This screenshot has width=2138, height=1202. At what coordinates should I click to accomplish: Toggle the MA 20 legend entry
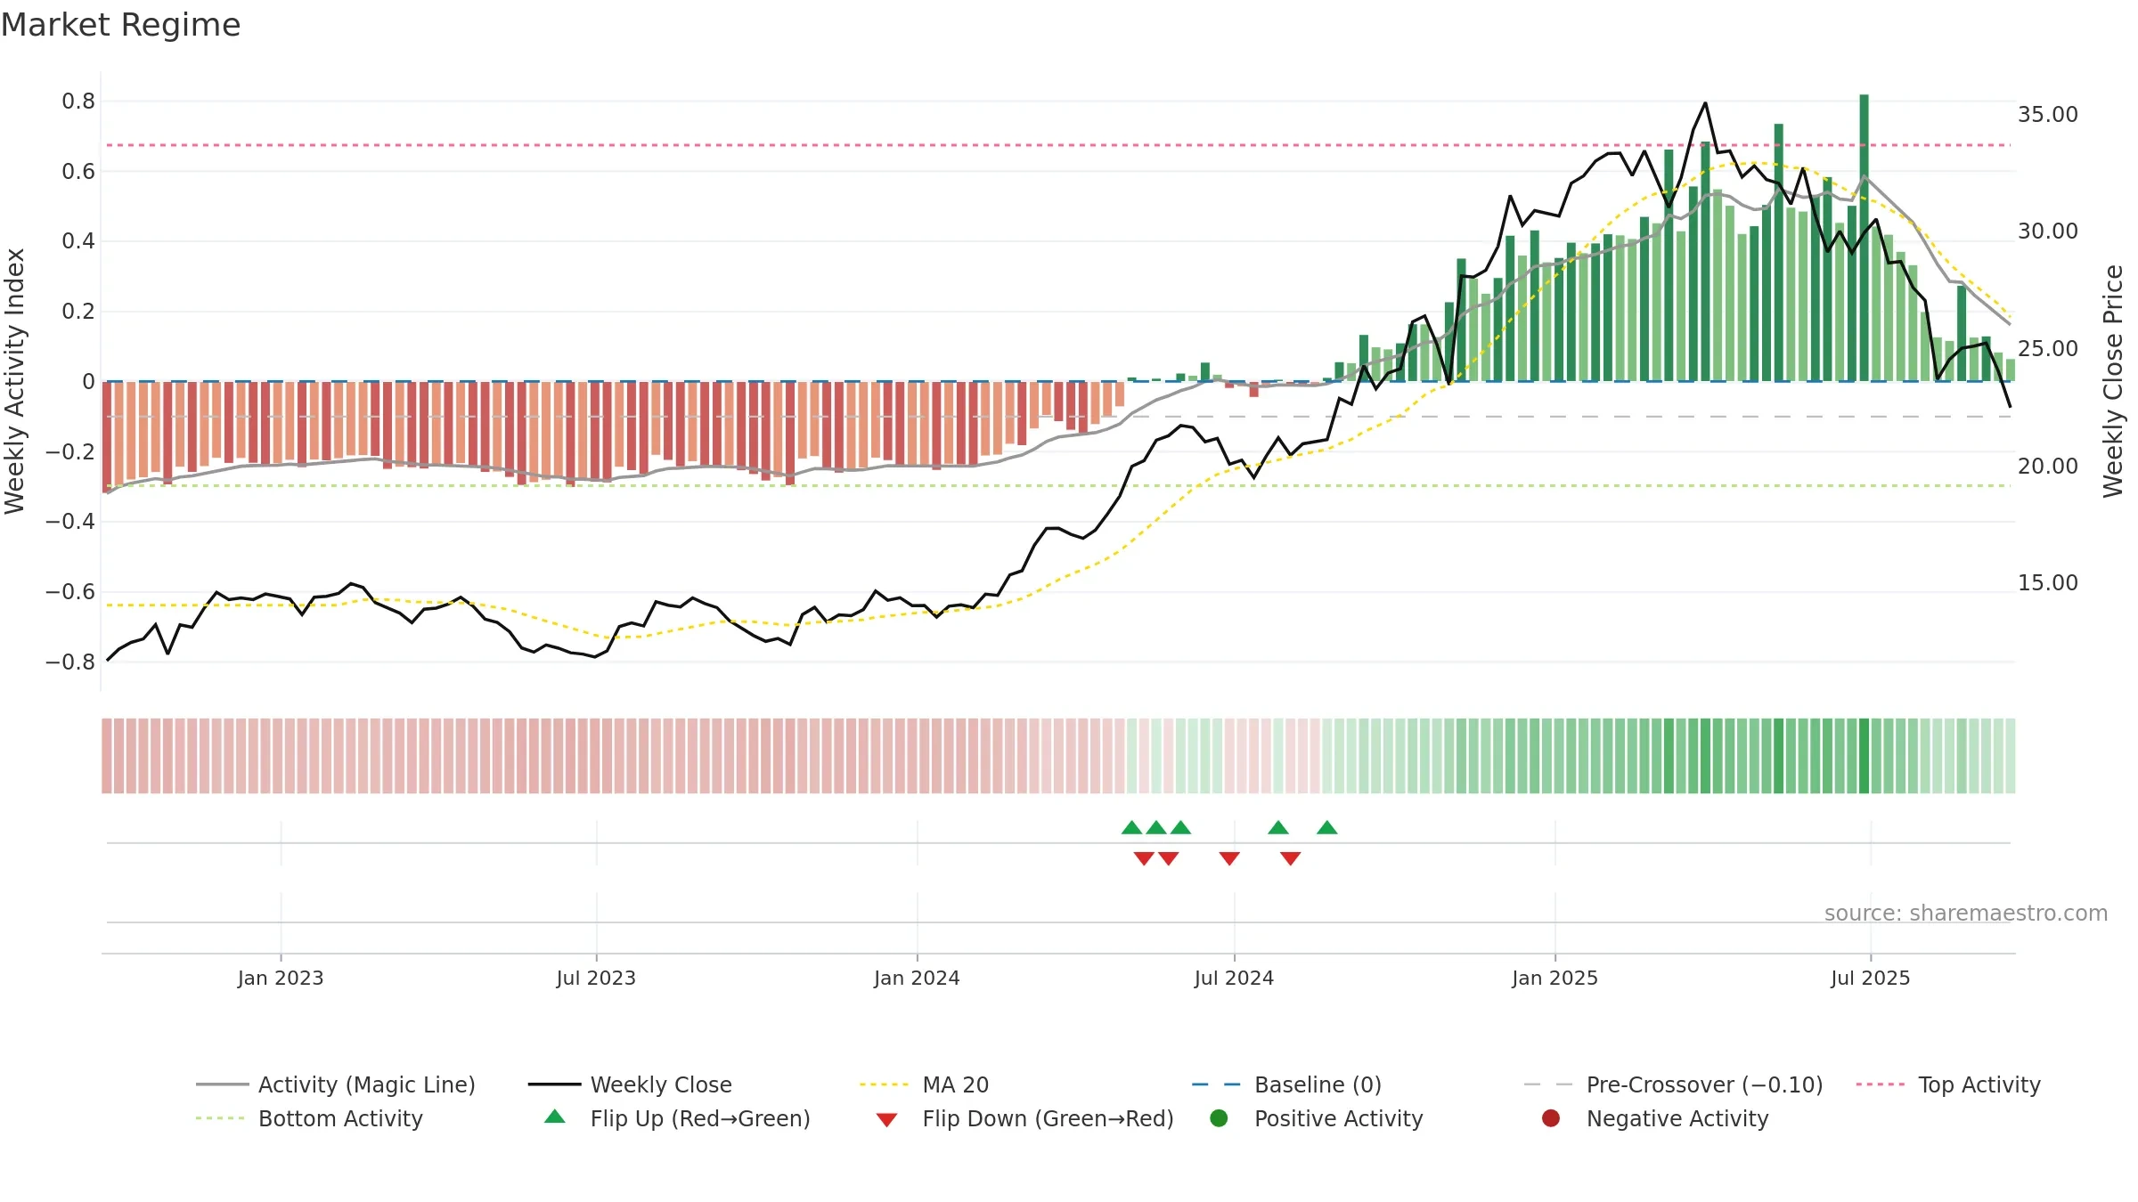click(x=924, y=1084)
